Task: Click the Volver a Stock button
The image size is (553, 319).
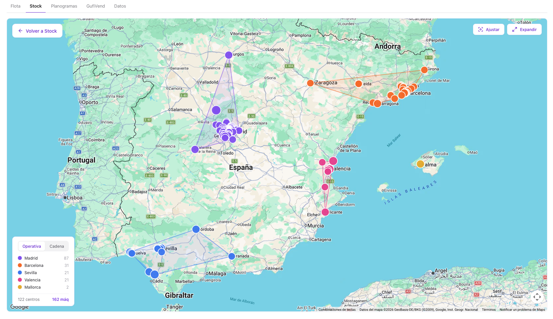Action: coord(37,31)
